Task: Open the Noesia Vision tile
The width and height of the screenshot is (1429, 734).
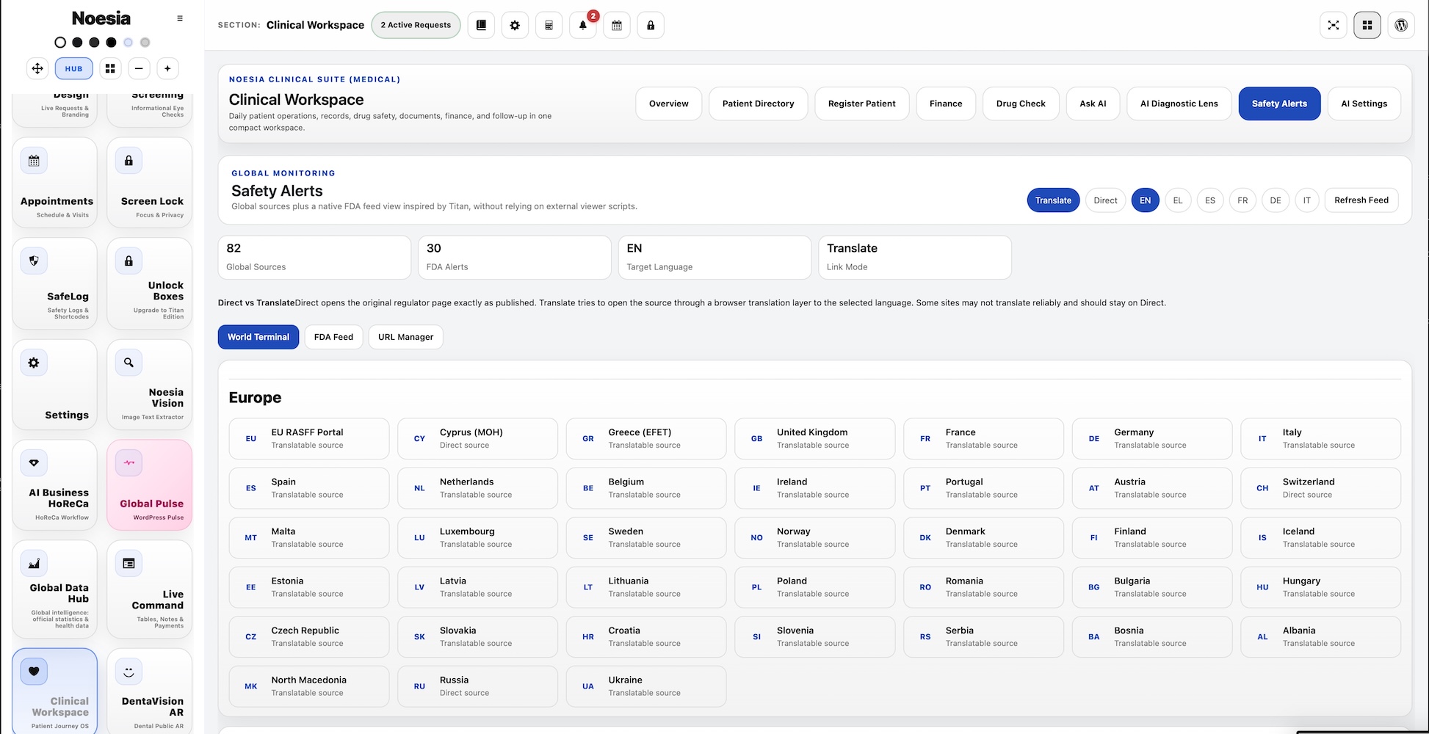Action: click(x=150, y=385)
